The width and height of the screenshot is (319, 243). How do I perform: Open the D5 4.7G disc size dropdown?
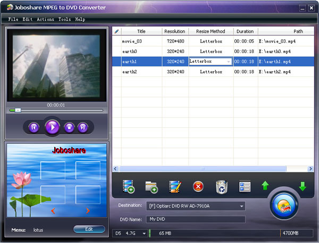pos(144,233)
